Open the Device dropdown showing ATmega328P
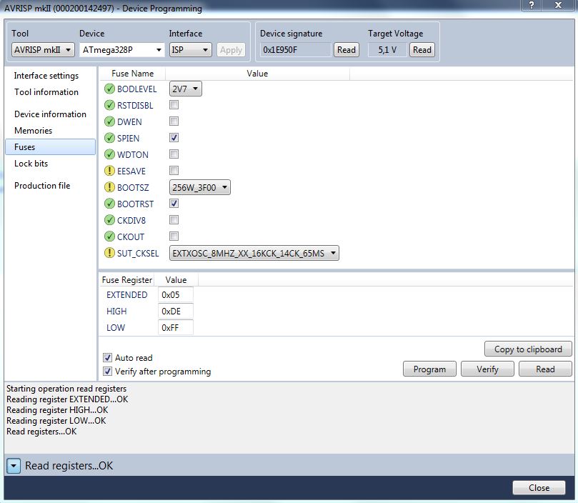Viewport: 578px width, 503px height. point(122,50)
